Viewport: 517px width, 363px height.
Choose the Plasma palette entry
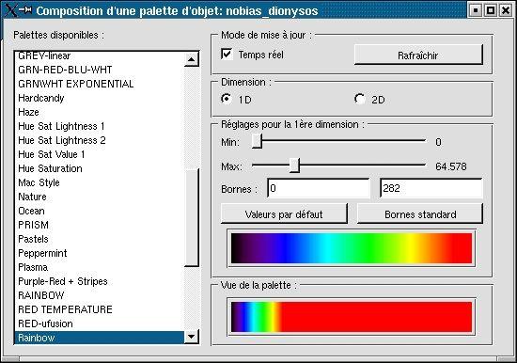33,267
